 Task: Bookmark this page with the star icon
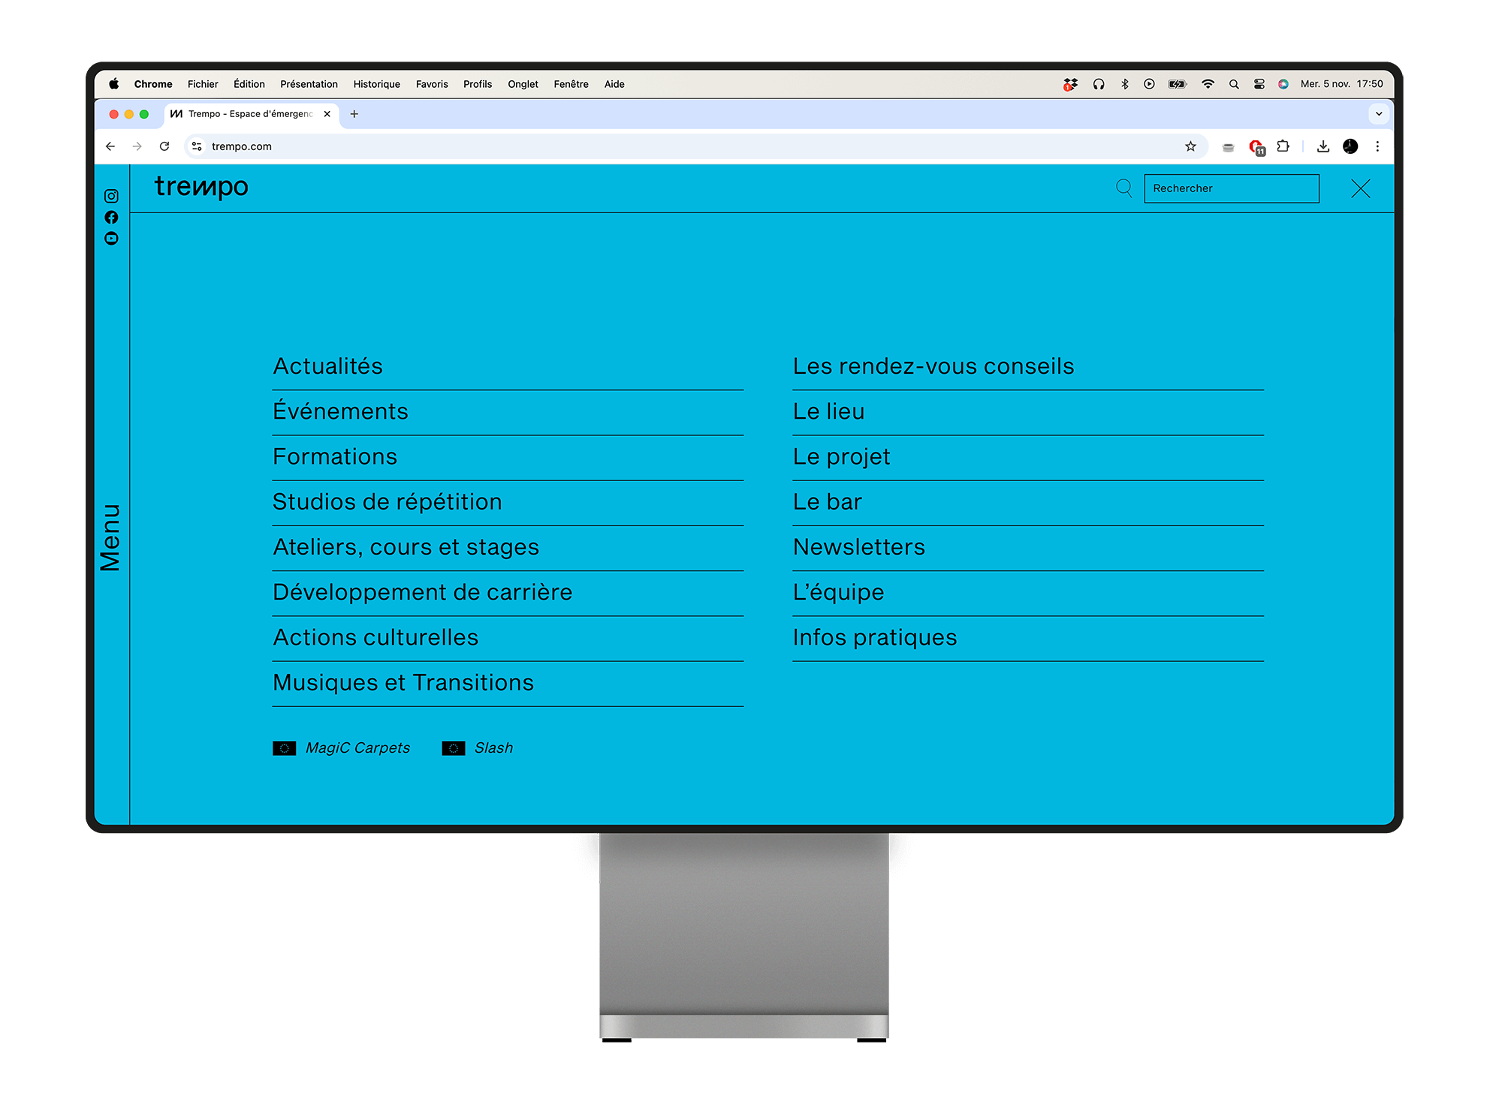[x=1190, y=146]
